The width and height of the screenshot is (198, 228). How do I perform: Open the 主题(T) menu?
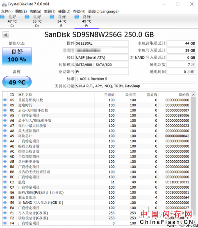pyautogui.click(x=50, y=11)
